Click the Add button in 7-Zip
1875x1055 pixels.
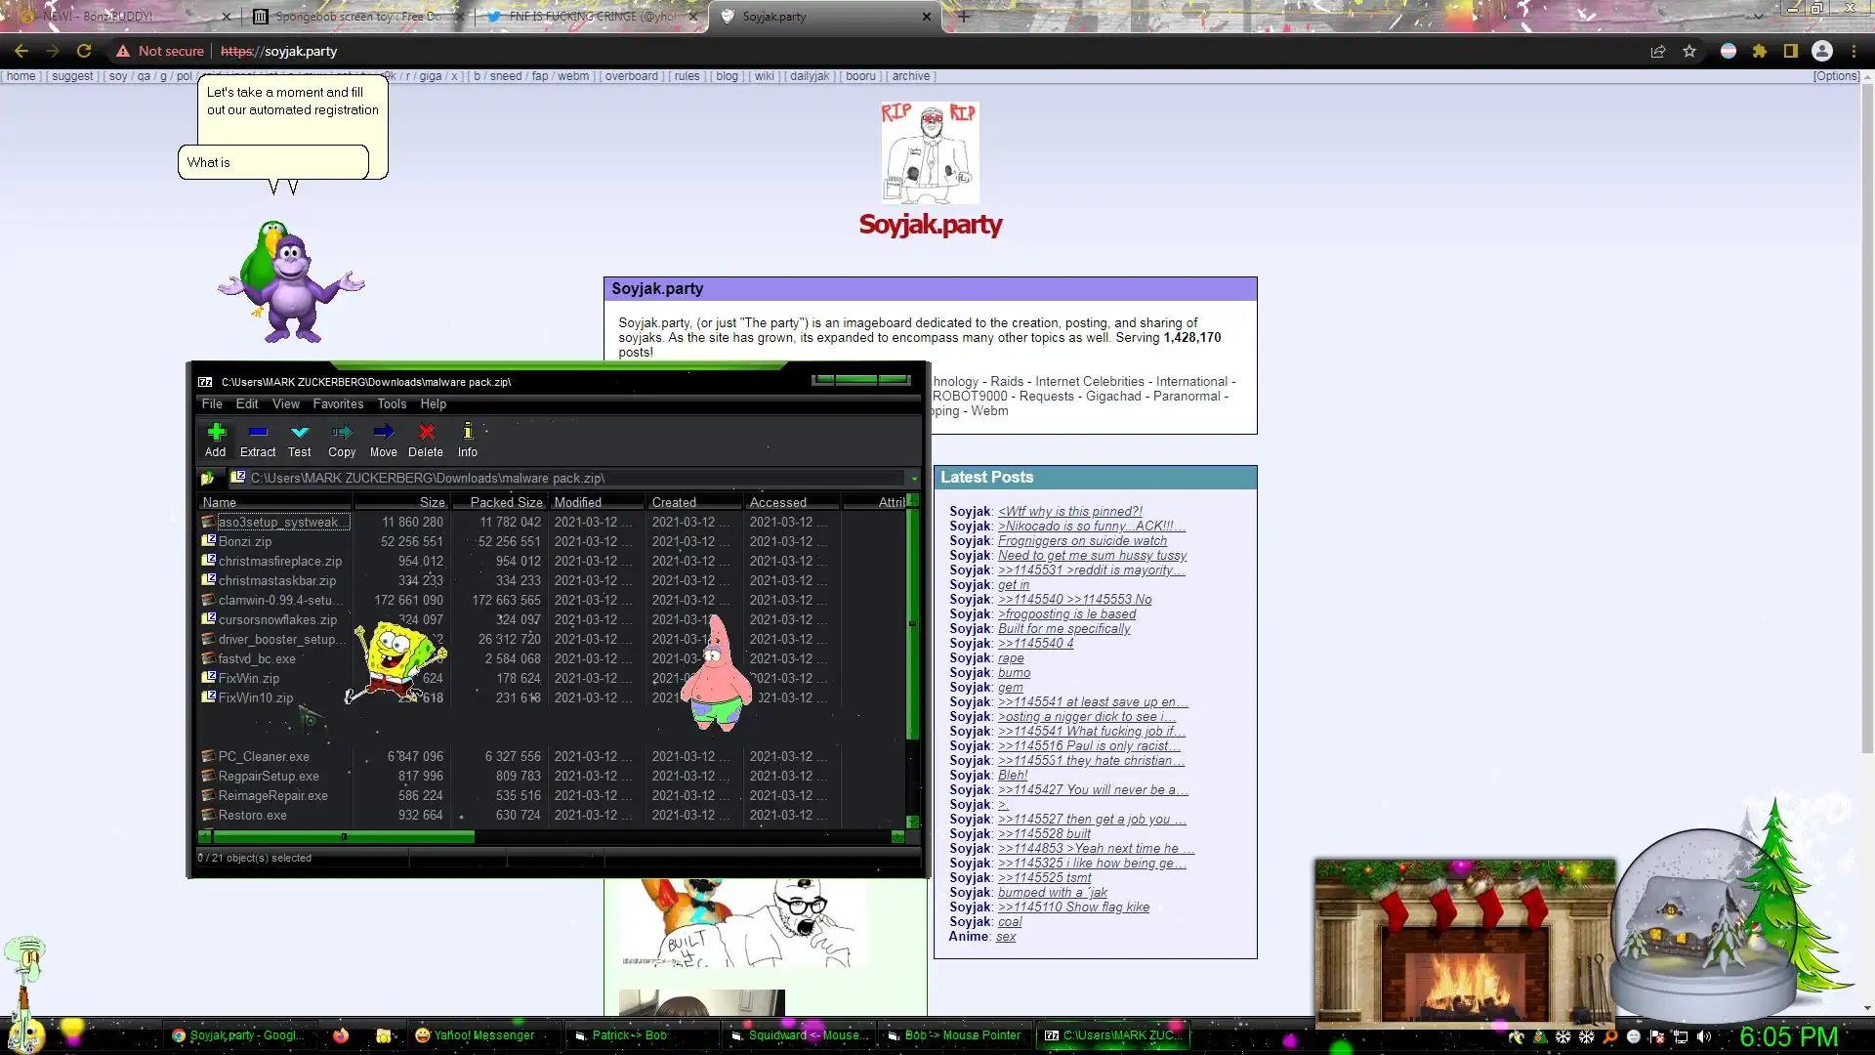pos(215,439)
